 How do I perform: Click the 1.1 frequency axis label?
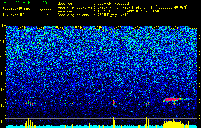coord(3,42)
